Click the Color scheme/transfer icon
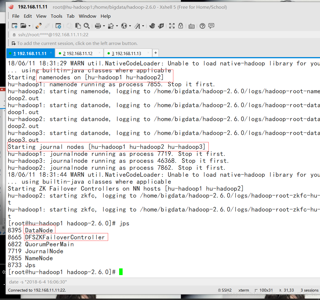This screenshot has height=300, width=320. tap(111, 26)
